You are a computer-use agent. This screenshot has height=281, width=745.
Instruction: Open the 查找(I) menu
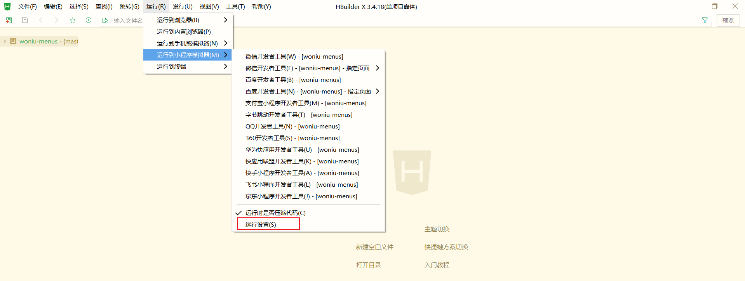click(x=104, y=7)
